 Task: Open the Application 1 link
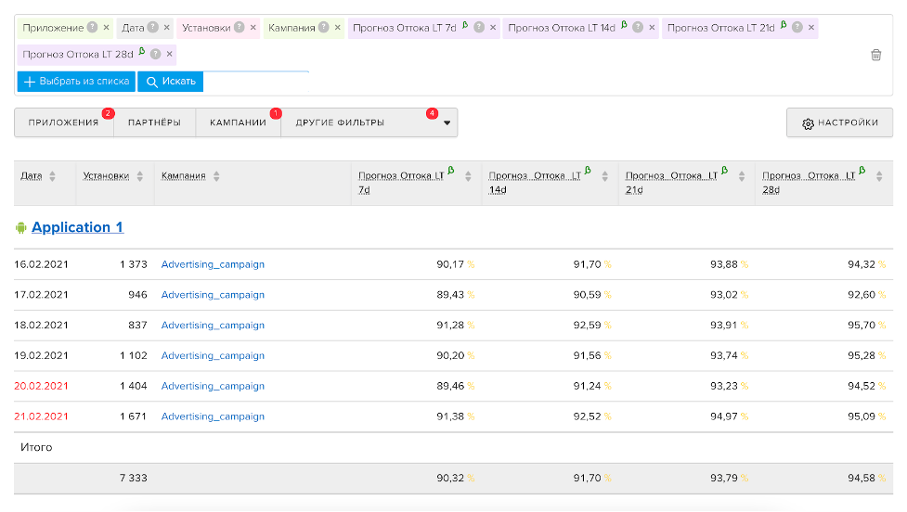click(77, 227)
